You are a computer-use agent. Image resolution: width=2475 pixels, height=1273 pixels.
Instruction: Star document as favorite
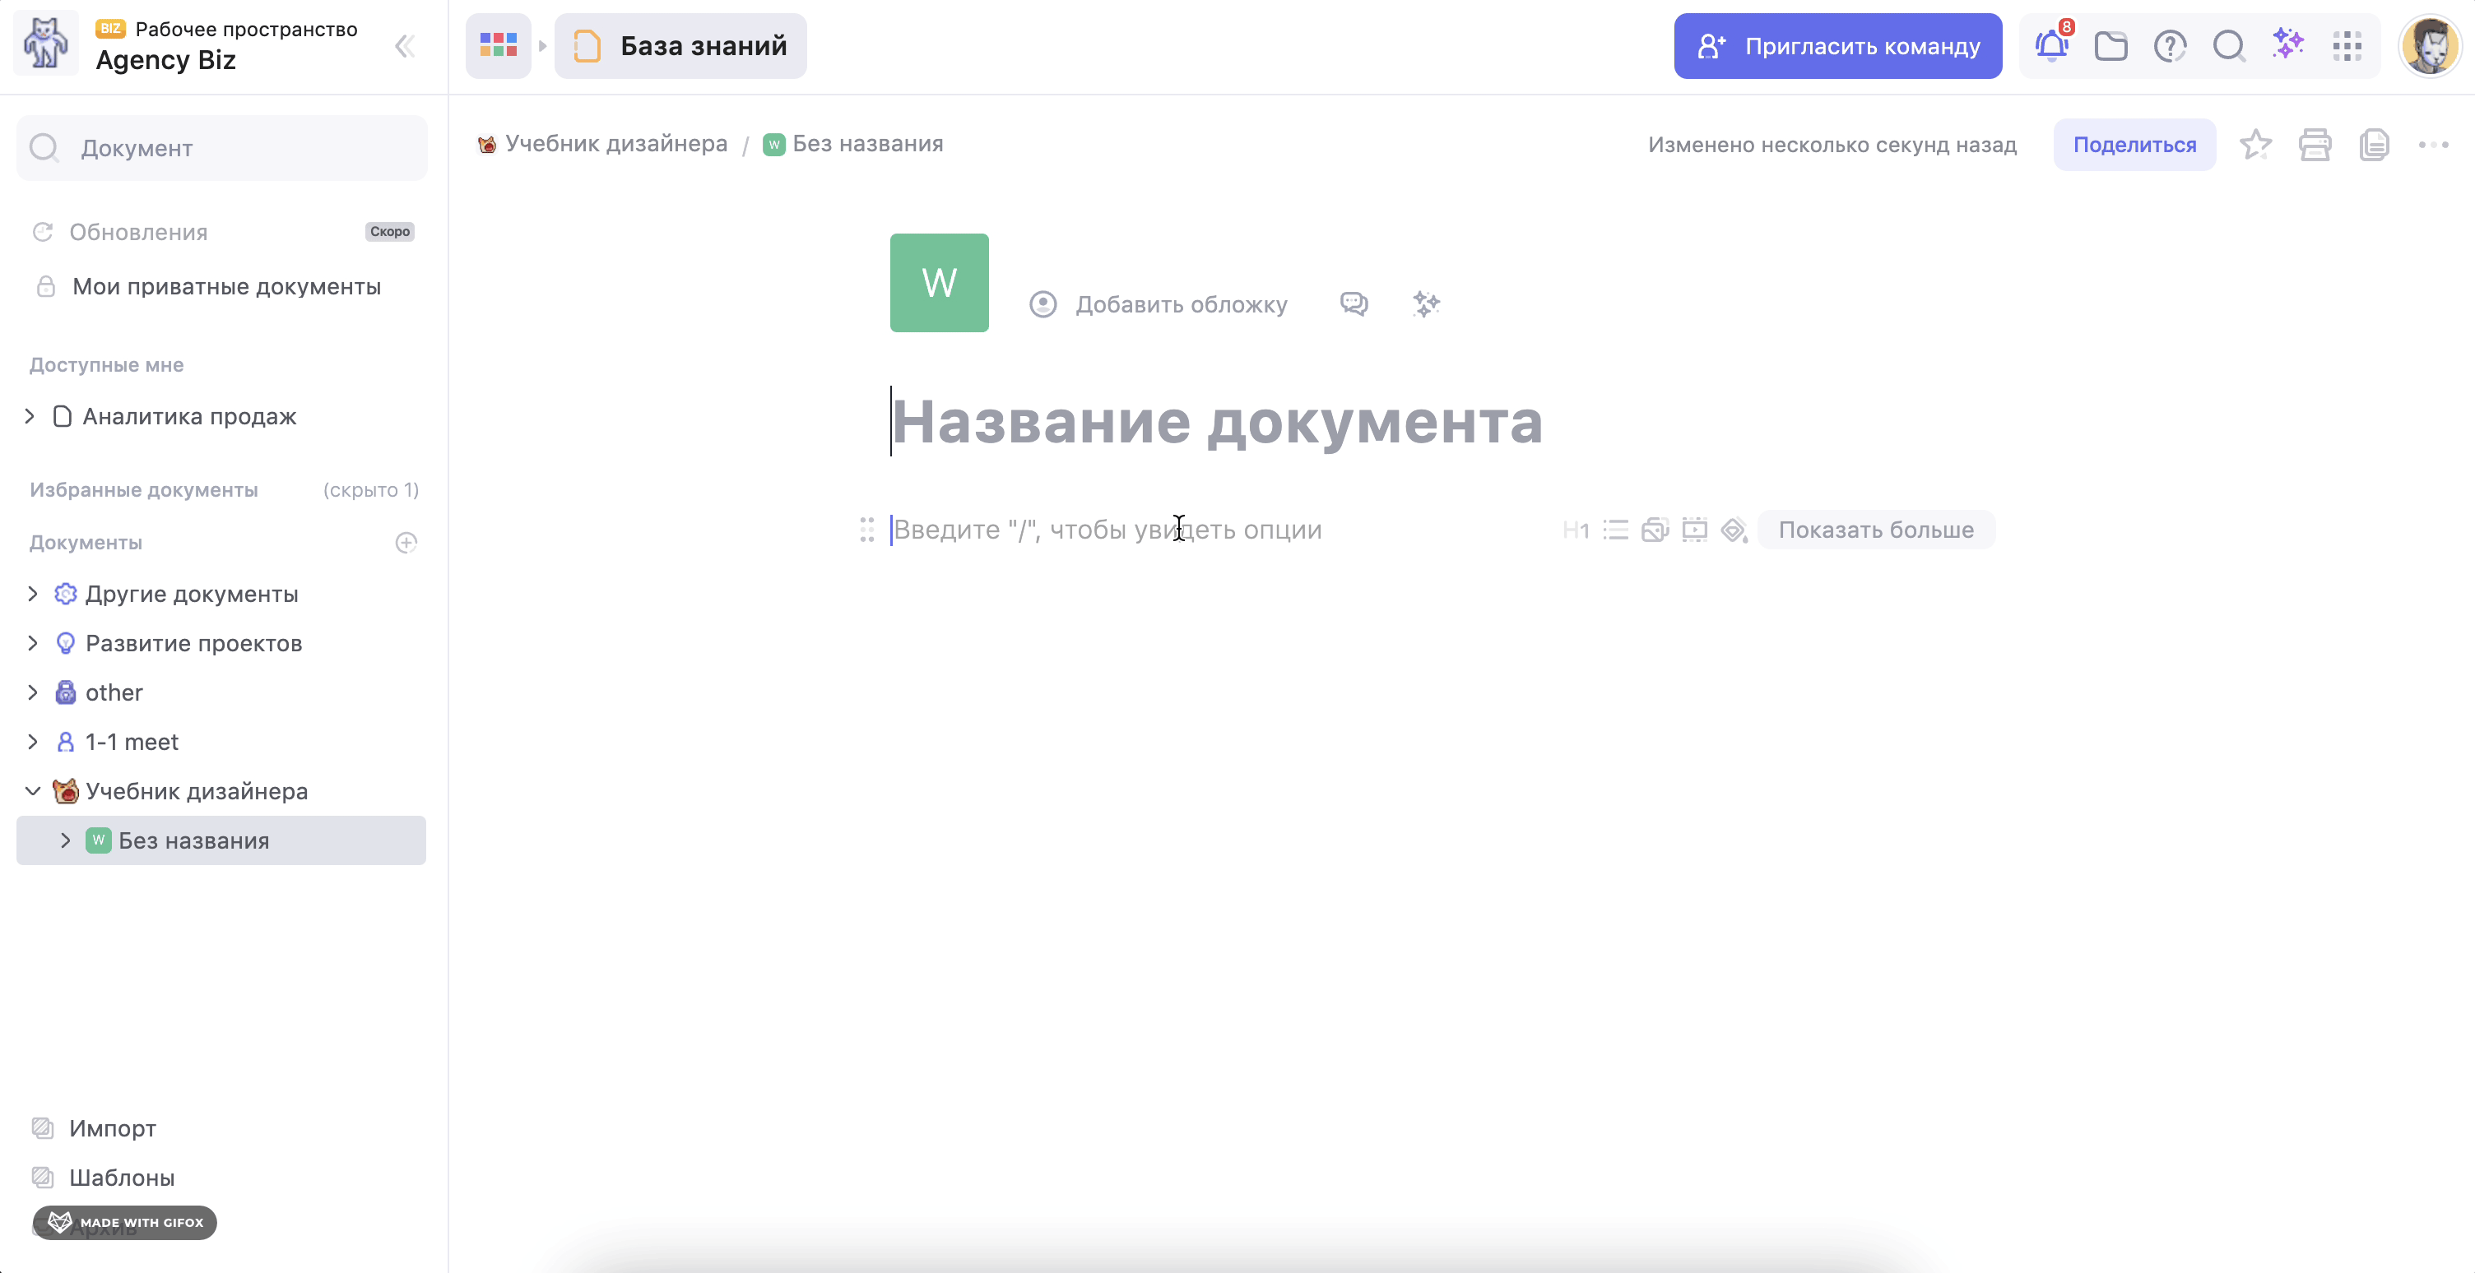(x=2255, y=145)
